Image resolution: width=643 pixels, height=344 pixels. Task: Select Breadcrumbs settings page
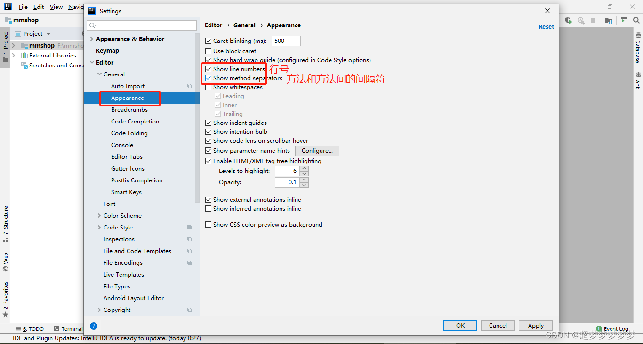(129, 109)
